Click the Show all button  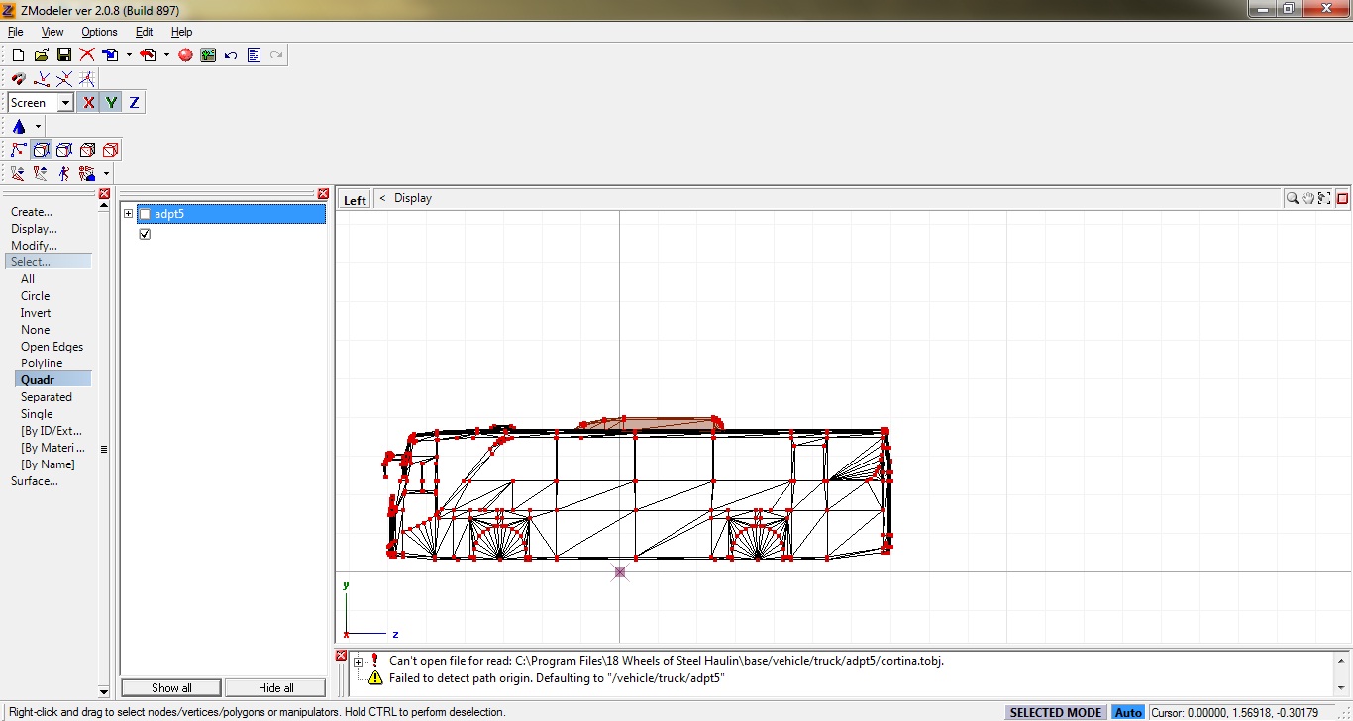[170, 687]
